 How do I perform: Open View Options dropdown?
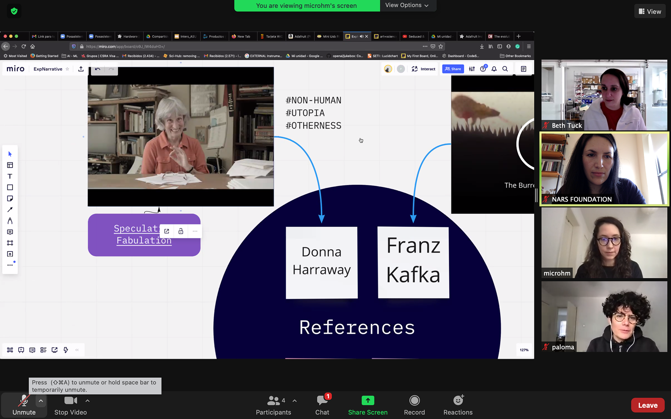point(407,5)
